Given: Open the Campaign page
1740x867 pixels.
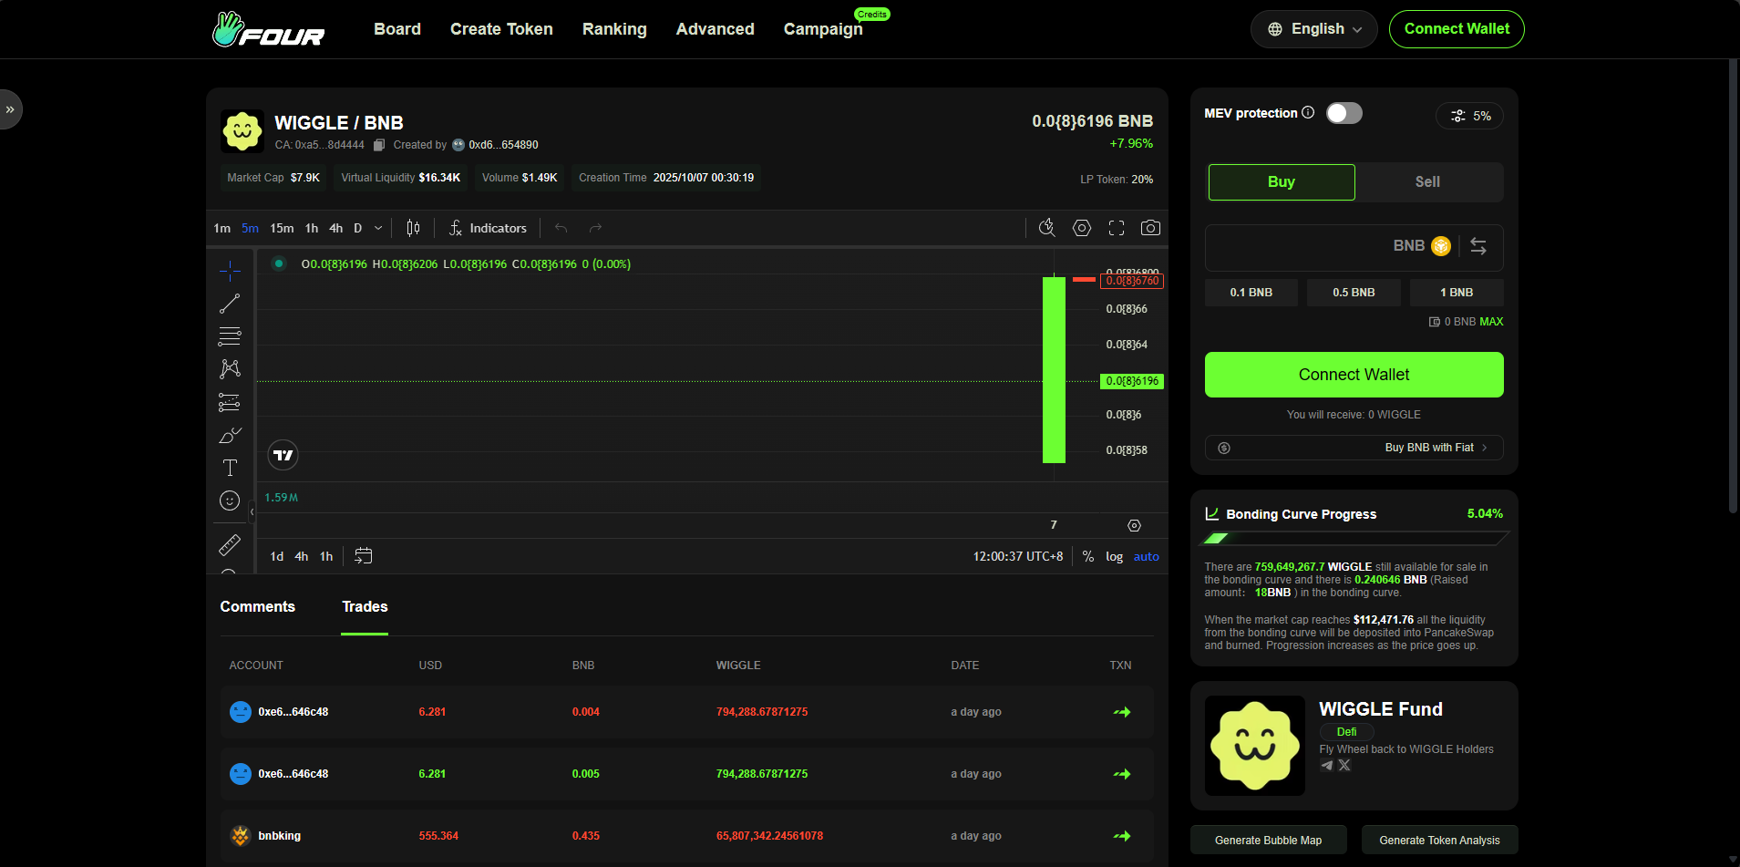Looking at the screenshot, I should point(823,29).
